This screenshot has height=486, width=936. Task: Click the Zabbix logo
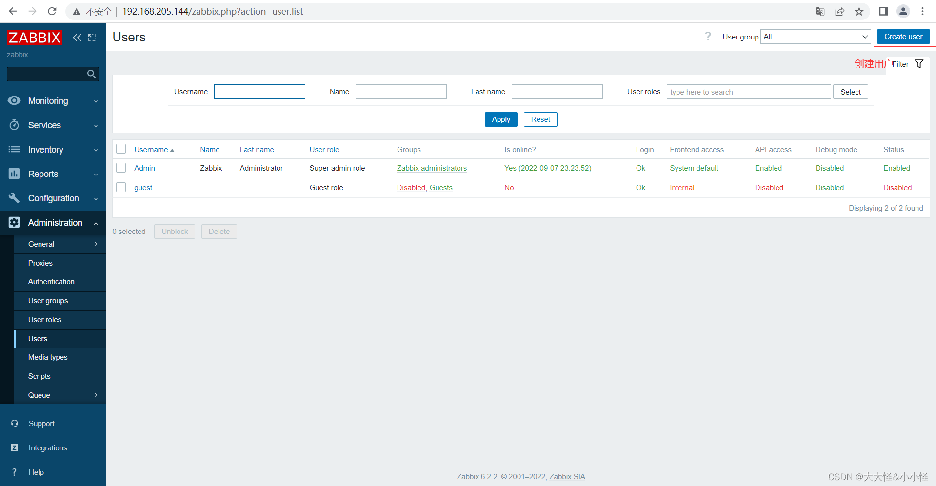34,37
